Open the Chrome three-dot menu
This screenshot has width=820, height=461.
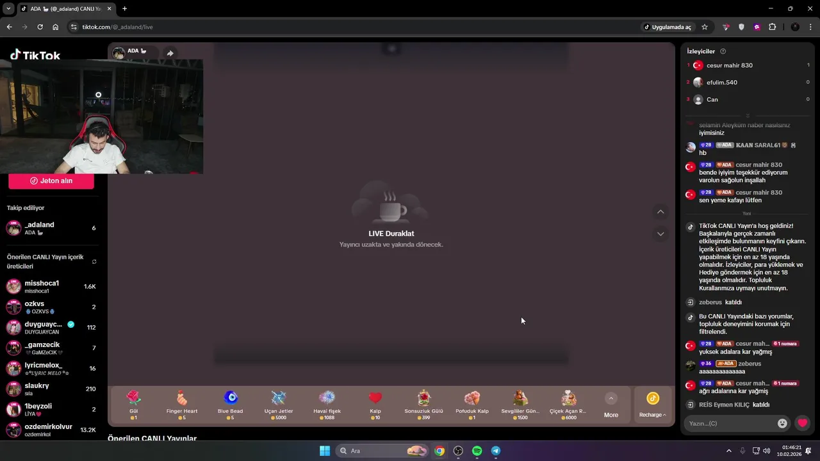pos(811,27)
